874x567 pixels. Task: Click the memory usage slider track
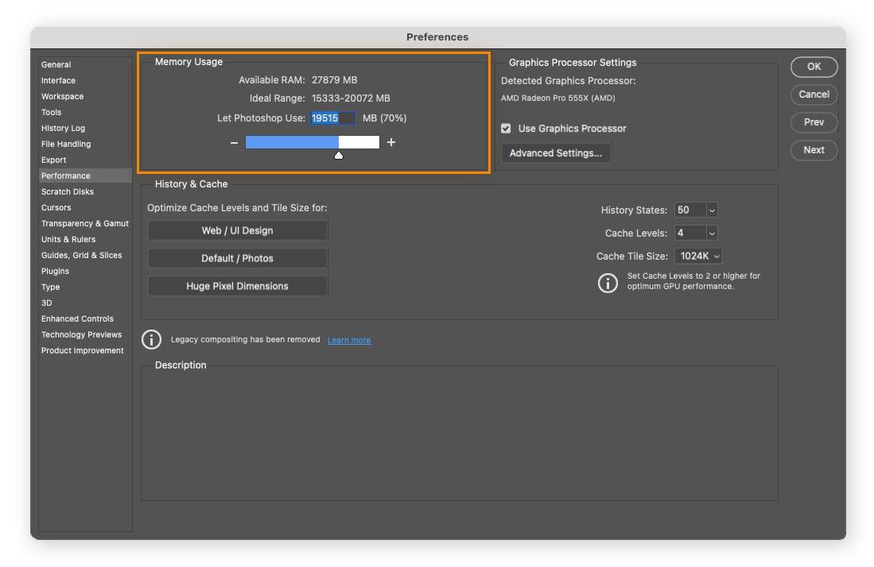(x=313, y=142)
